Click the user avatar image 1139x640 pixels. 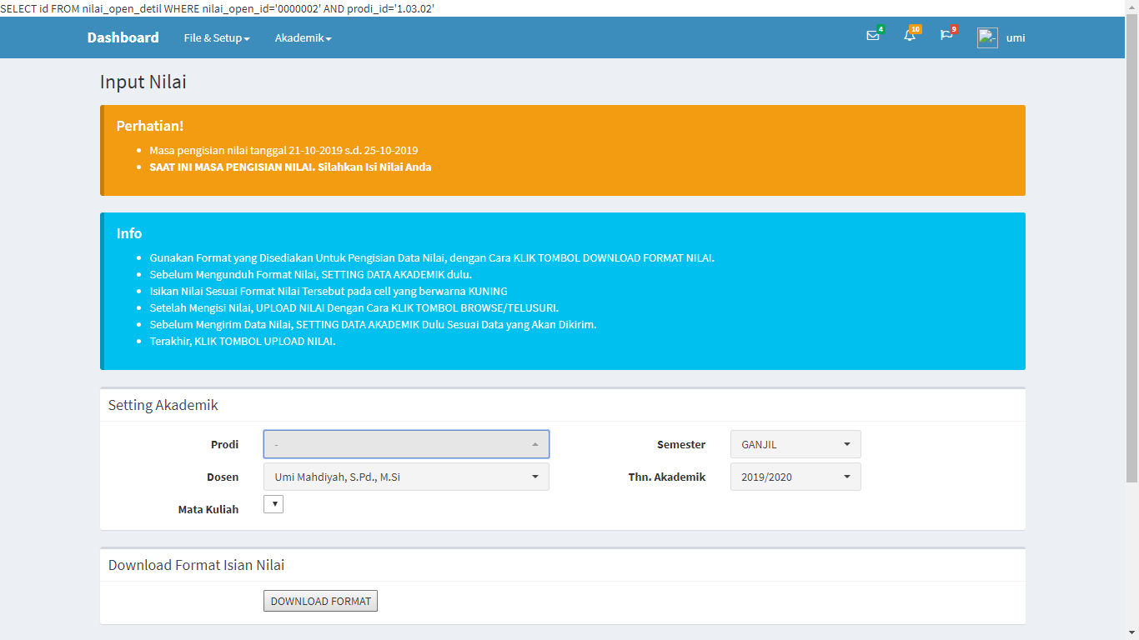(987, 37)
